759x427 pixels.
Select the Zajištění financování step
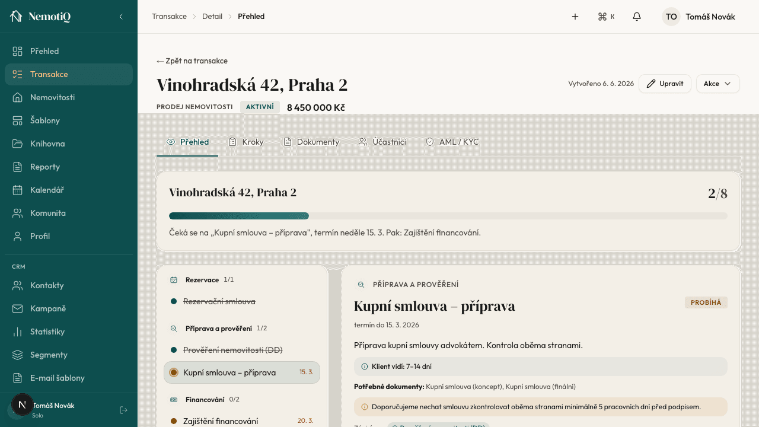tap(242, 421)
